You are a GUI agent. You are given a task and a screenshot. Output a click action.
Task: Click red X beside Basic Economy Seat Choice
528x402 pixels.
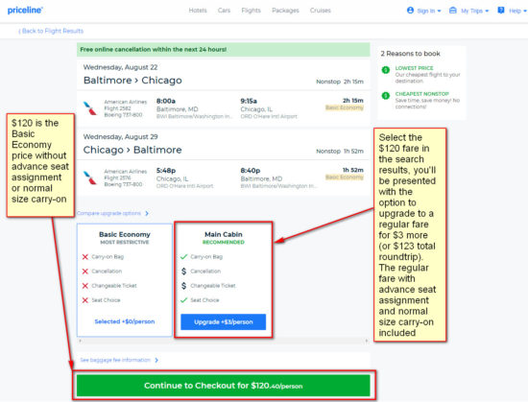[x=85, y=300]
